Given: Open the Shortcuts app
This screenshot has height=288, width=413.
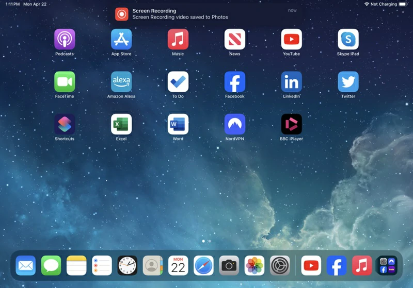Looking at the screenshot, I should (x=65, y=124).
